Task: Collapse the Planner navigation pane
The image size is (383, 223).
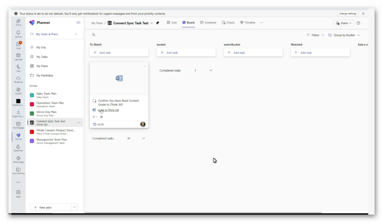Action: pos(79,23)
